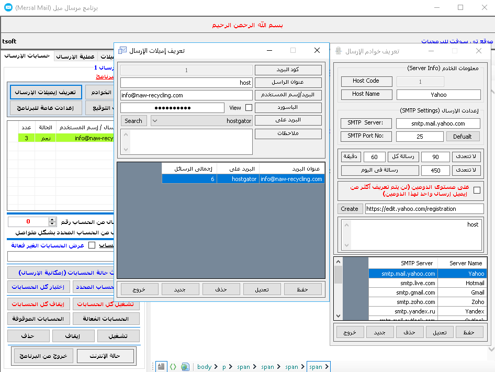The image size is (495, 372).
Task: Select the hostgator email row in emails table
Action: [x=243, y=179]
